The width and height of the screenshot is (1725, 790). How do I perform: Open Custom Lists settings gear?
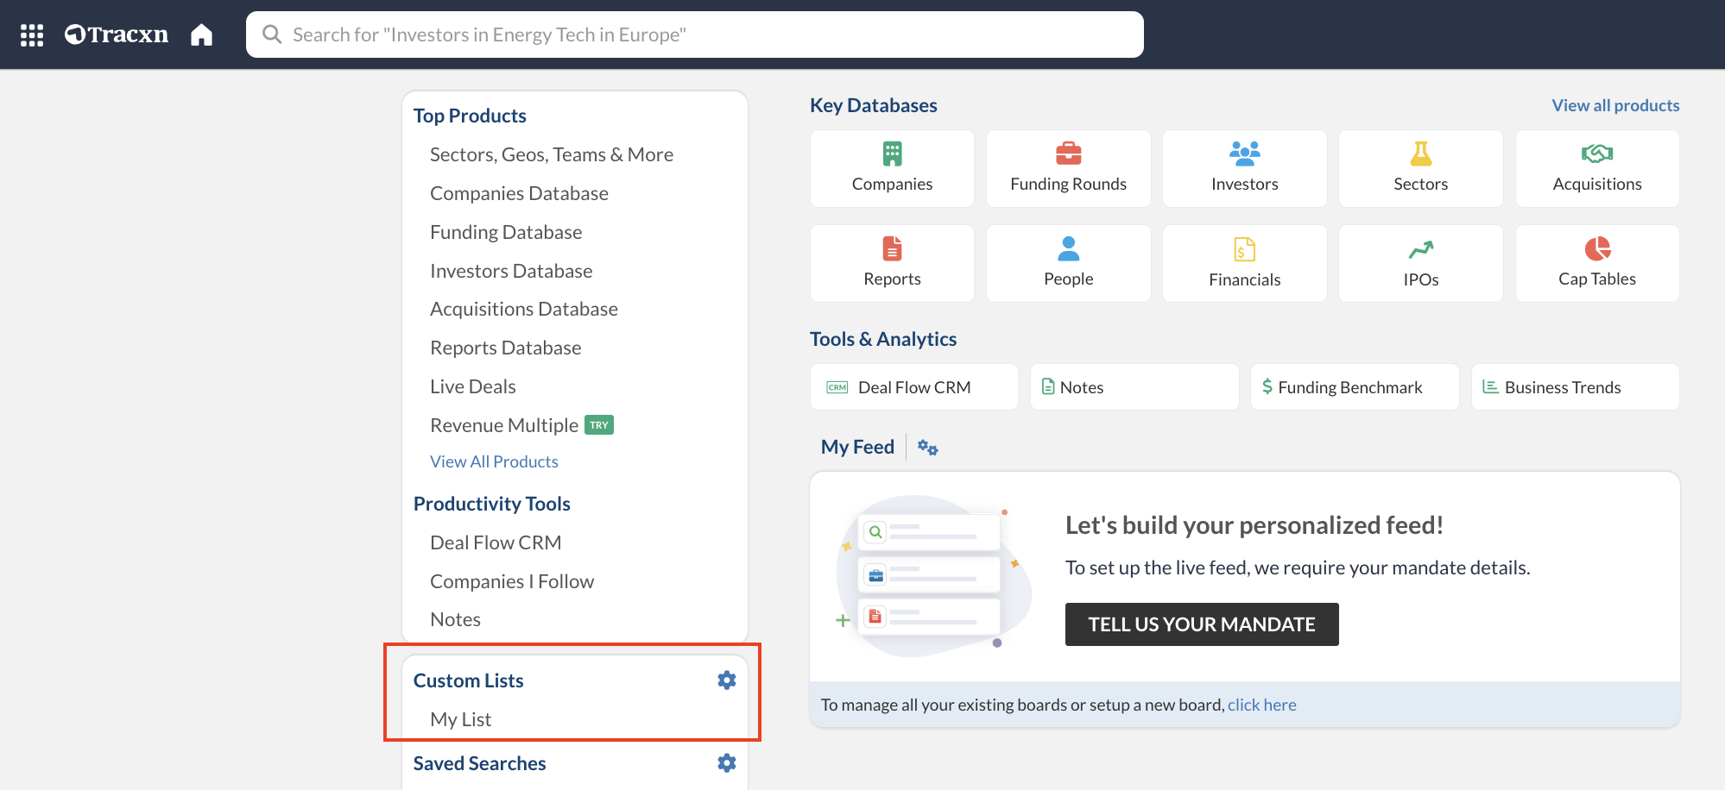[726, 680]
